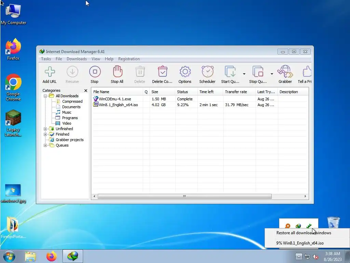Image resolution: width=350 pixels, height=263 pixels.
Task: Sort by Description column header
Action: [x=293, y=92]
